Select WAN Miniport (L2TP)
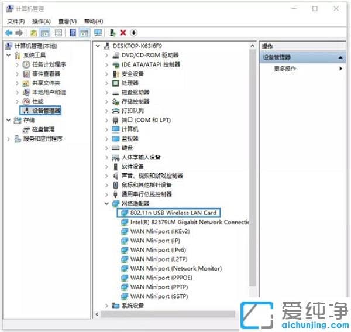 coord(159,259)
